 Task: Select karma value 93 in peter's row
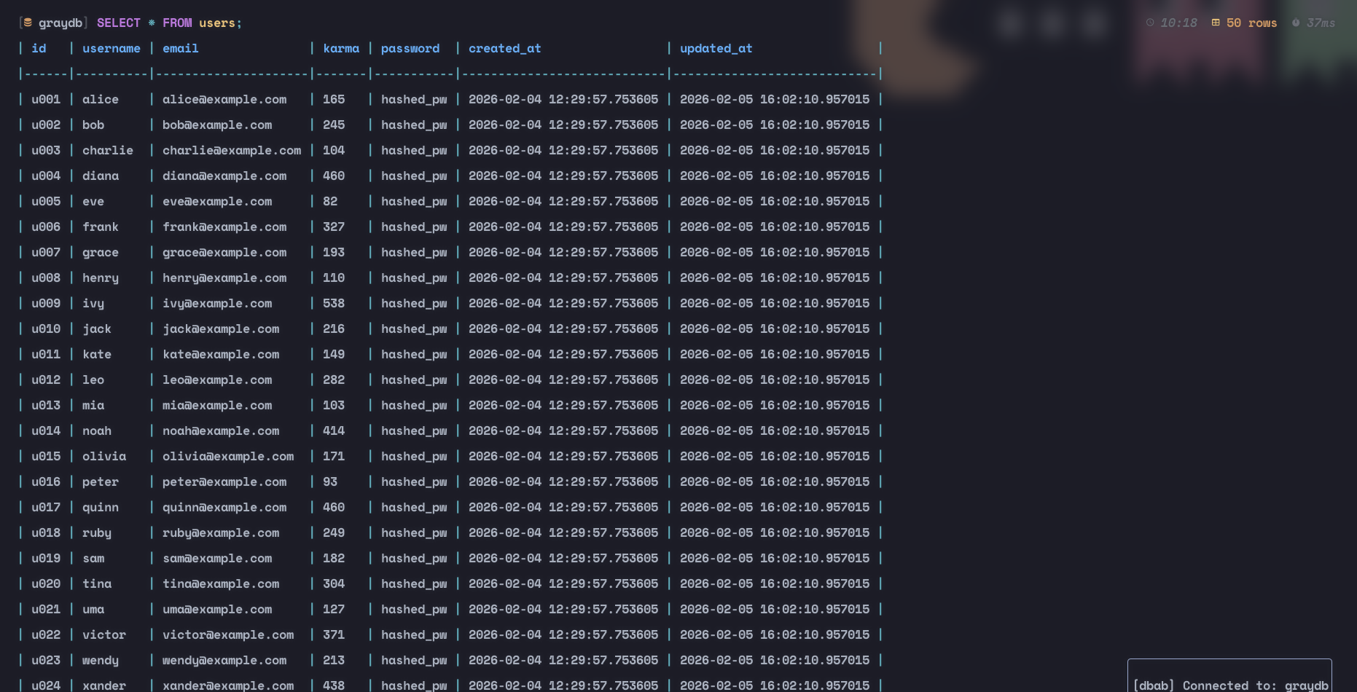click(330, 481)
